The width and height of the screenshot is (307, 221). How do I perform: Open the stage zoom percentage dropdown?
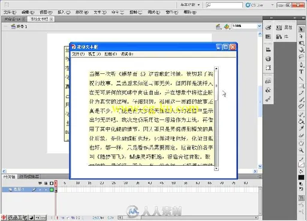tap(259, 26)
